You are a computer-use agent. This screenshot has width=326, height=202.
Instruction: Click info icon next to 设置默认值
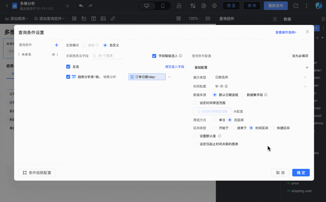tap(220, 136)
